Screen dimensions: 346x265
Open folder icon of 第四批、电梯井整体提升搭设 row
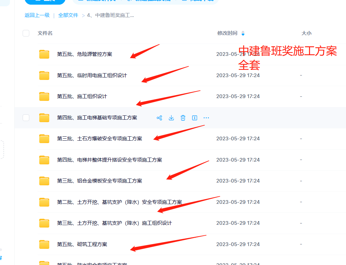[44, 160]
